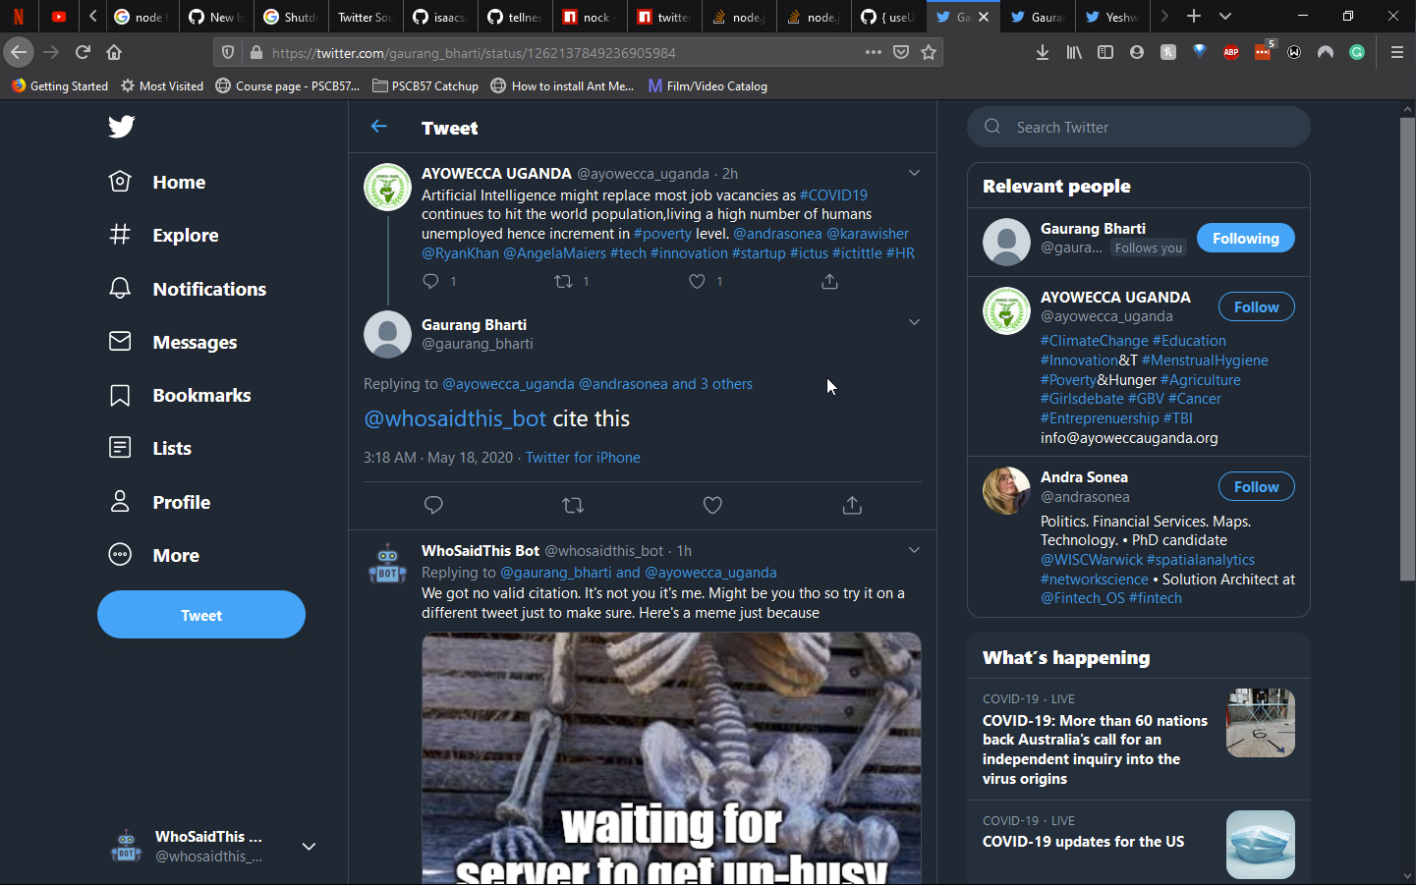Like the AYOWECCA UGANDA tweet
Screen dimensions: 1416x885
(697, 282)
